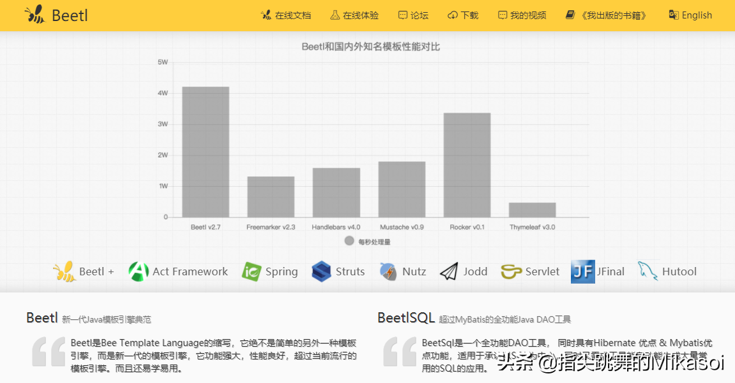The height and width of the screenshot is (383, 735).
Task: Click the blue Struts logo icon
Action: 322,271
